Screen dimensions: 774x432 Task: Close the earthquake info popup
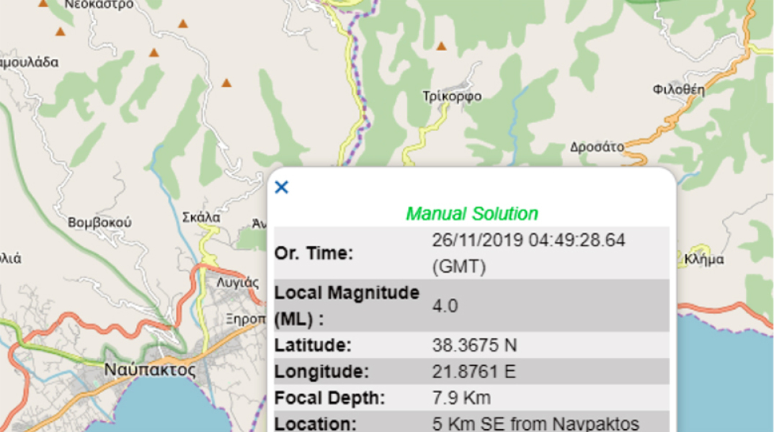tap(282, 187)
